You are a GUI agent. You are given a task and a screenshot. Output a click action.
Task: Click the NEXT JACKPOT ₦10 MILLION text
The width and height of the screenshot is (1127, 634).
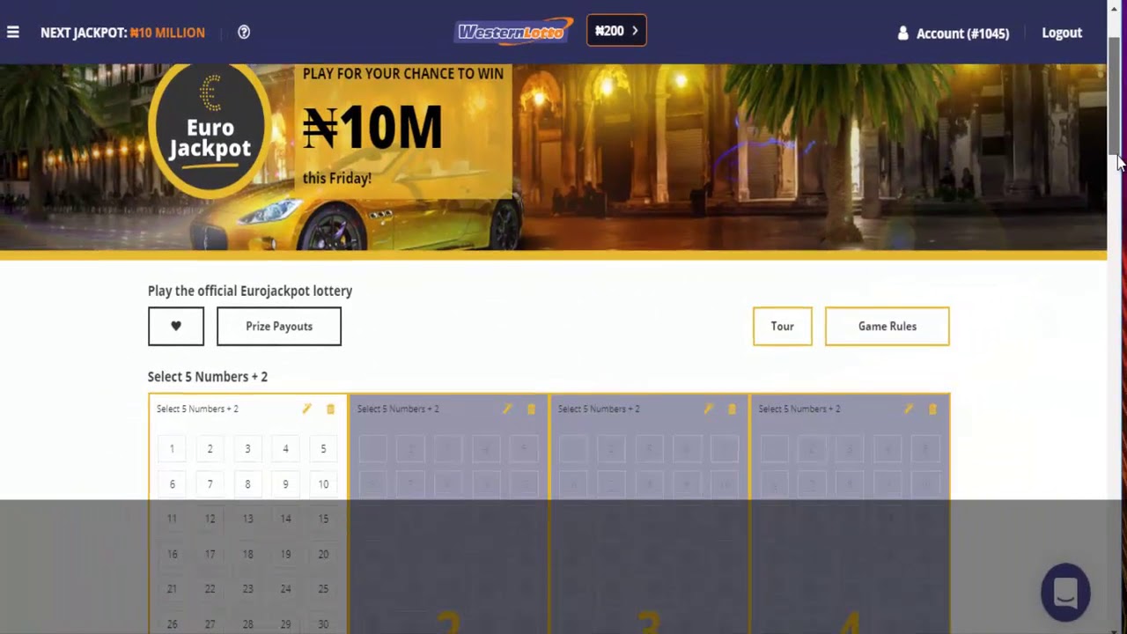[122, 33]
